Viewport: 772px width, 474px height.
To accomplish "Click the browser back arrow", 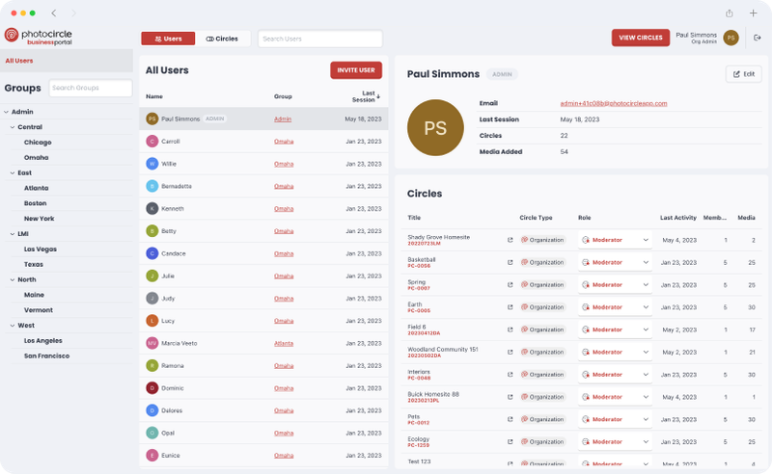I will pos(54,13).
